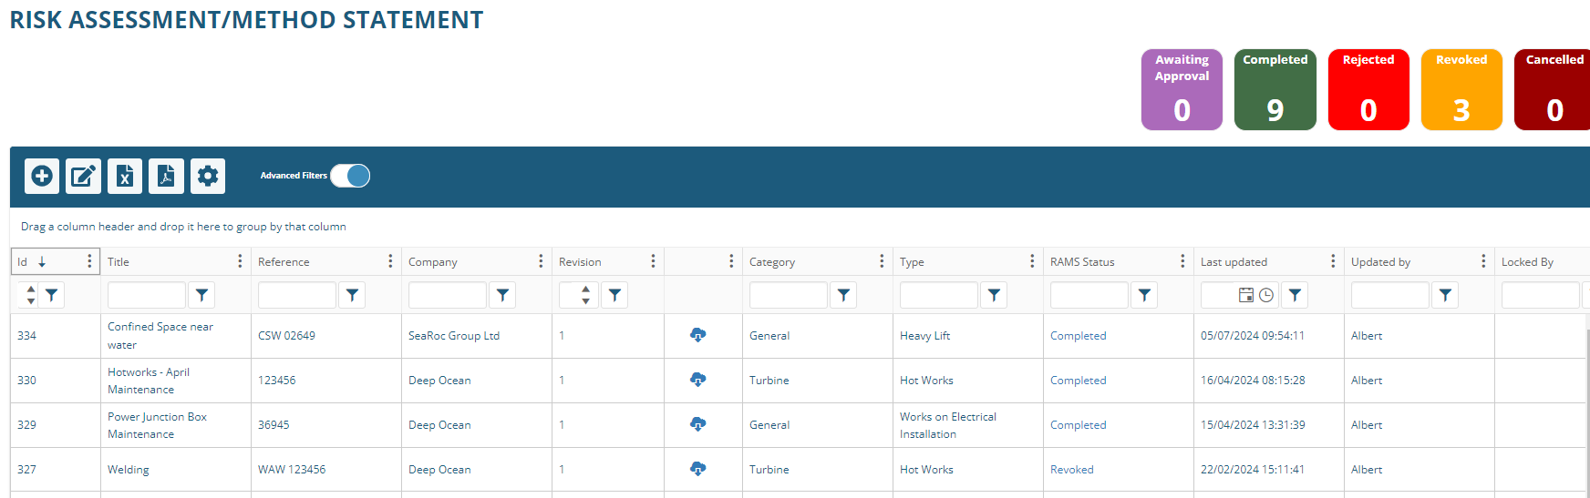
Task: Open the Updated by column filter funnel
Action: click(x=1445, y=295)
